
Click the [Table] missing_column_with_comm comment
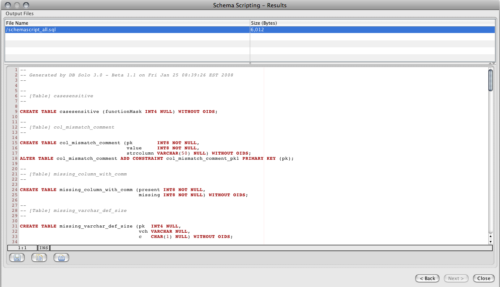(x=74, y=174)
